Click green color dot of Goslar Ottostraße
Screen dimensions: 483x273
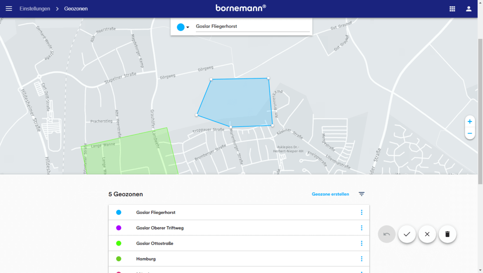point(119,243)
